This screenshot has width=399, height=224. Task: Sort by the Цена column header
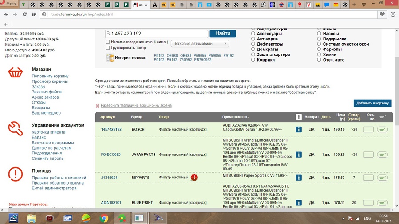click(341, 117)
